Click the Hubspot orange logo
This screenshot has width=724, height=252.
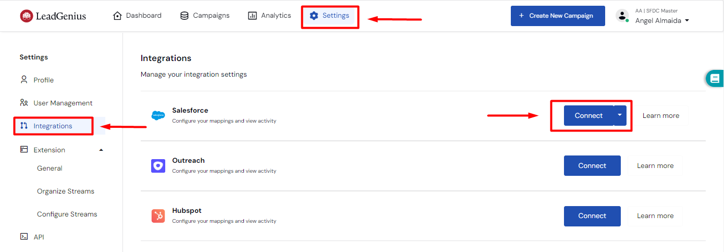coord(158,216)
